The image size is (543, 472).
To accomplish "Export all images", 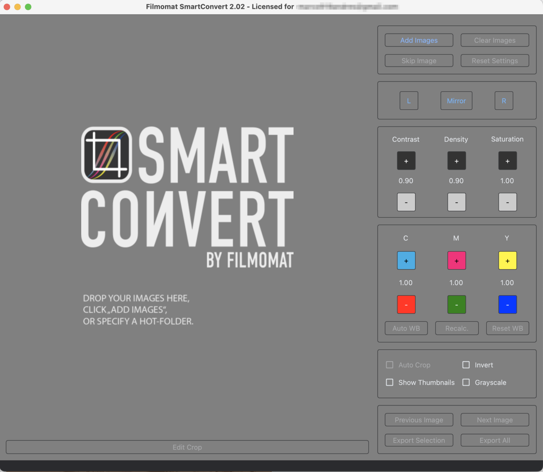I will 495,440.
